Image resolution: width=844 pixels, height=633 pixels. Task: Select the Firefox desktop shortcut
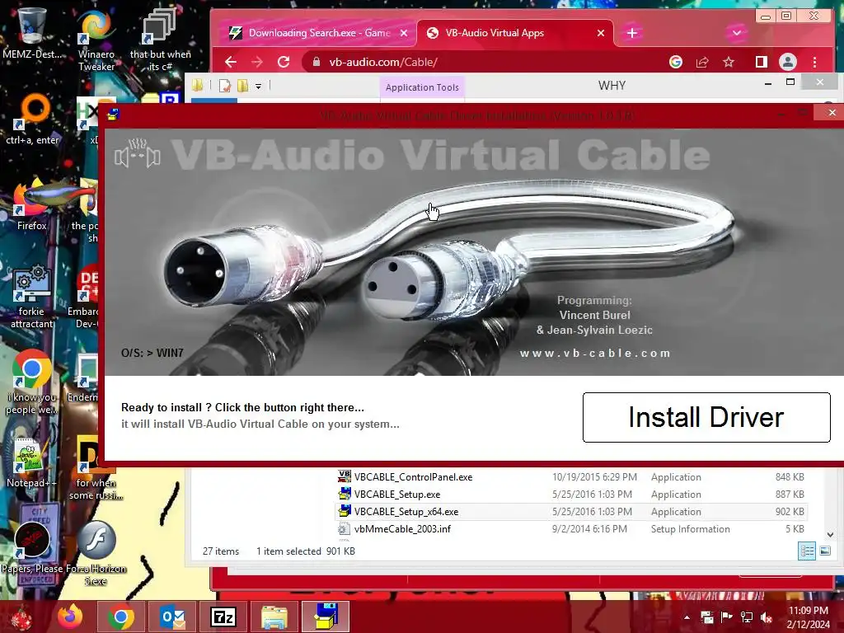click(32, 205)
